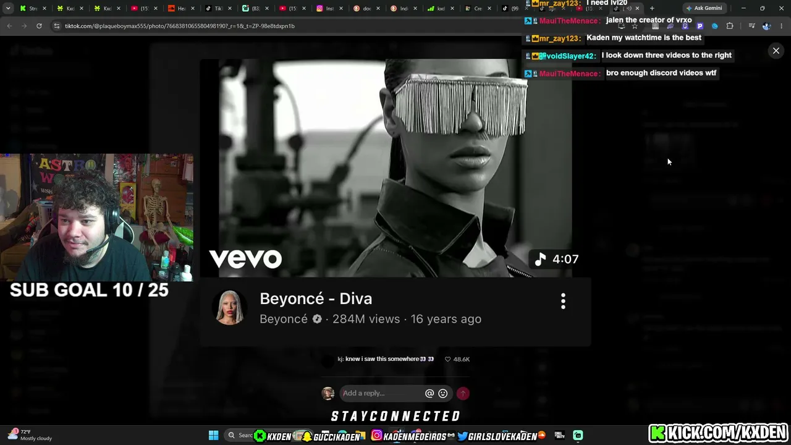791x445 pixels.
Task: Click the Beyoncé - Diva video title
Action: click(x=316, y=299)
